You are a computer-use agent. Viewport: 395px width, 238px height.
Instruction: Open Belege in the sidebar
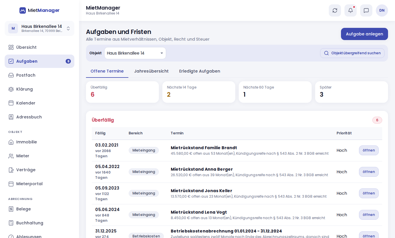point(39,209)
